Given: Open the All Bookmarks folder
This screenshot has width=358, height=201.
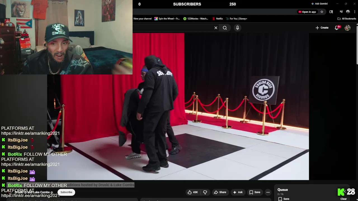Looking at the screenshot, I should point(347,19).
